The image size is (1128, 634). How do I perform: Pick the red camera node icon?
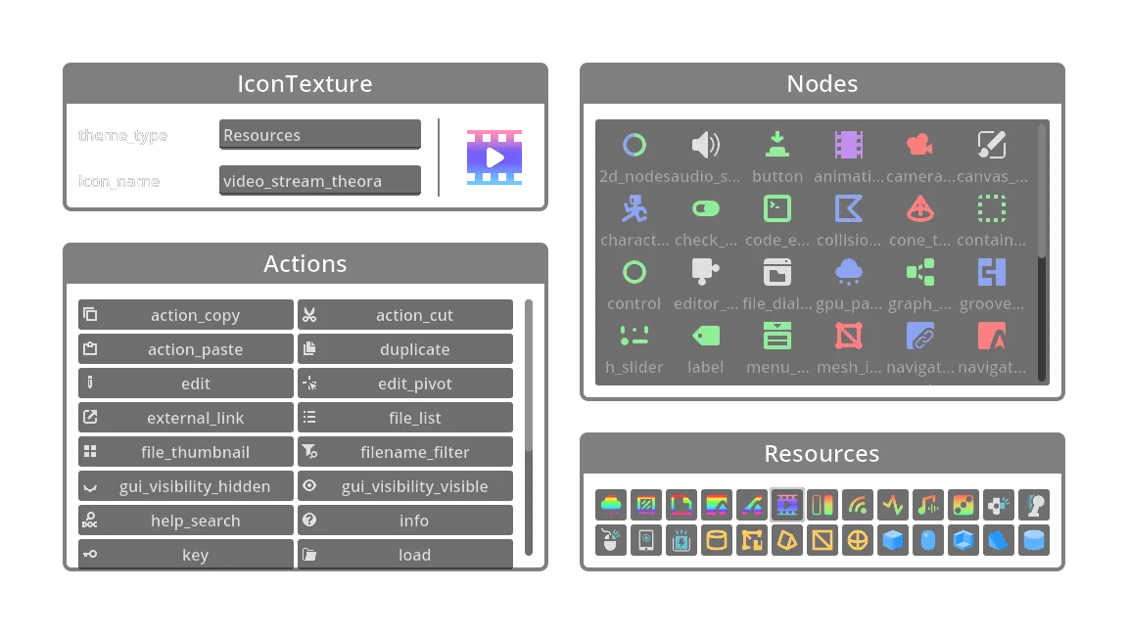pyautogui.click(x=920, y=145)
